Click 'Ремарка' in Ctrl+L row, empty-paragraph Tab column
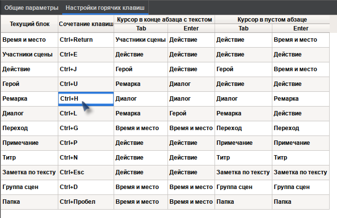Image resolution: width=337 pixels, height=218 pixels. (x=243, y=113)
